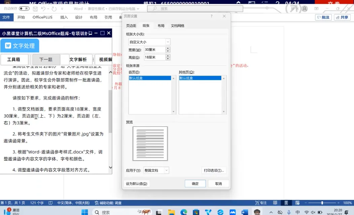
Task: Open the 文件 tab
Action: point(6,17)
